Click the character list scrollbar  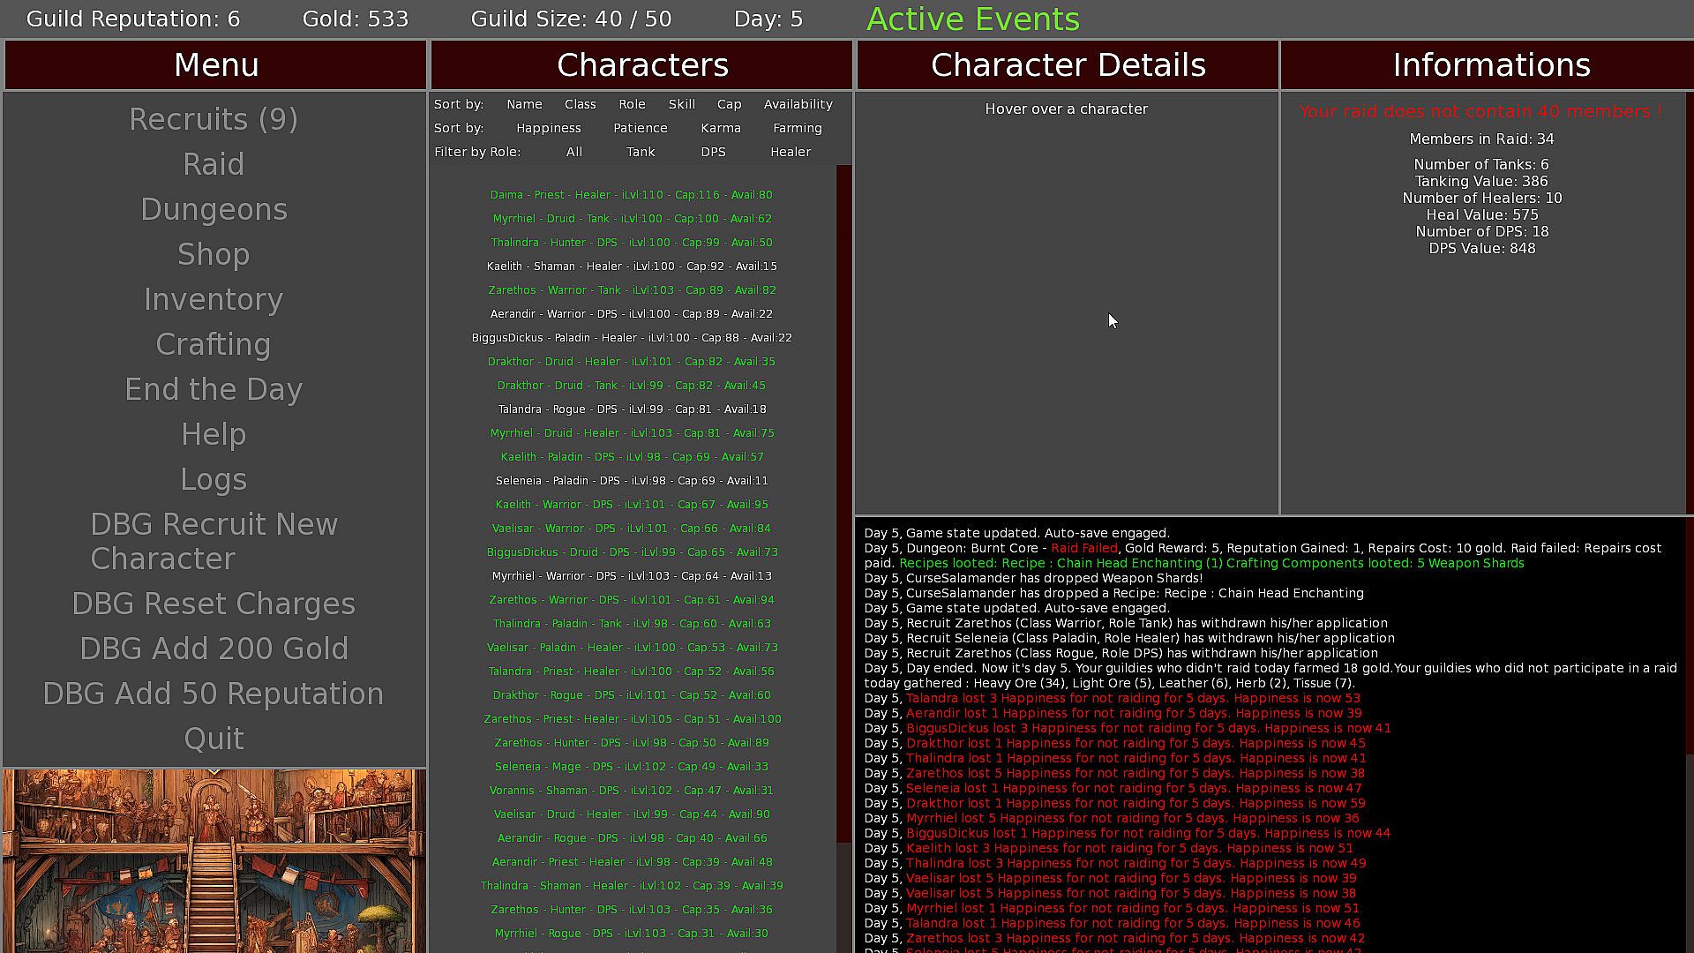click(x=843, y=503)
